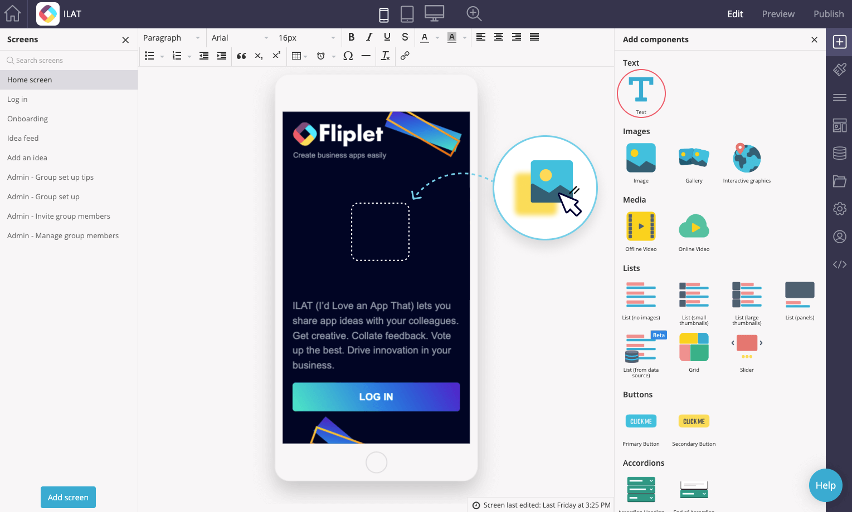
Task: Open the bullet list style dropdown
Action: pos(162,56)
